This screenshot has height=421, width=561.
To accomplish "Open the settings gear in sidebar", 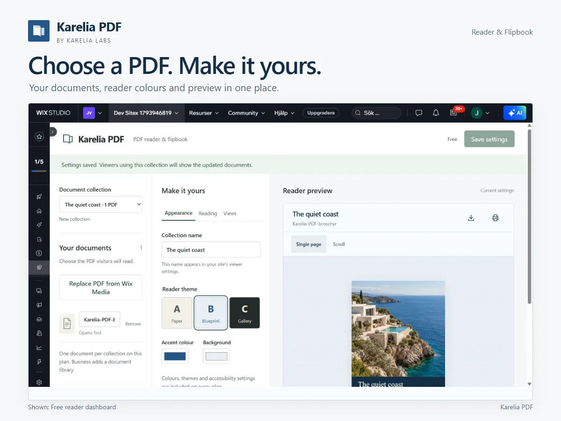I will (x=39, y=382).
